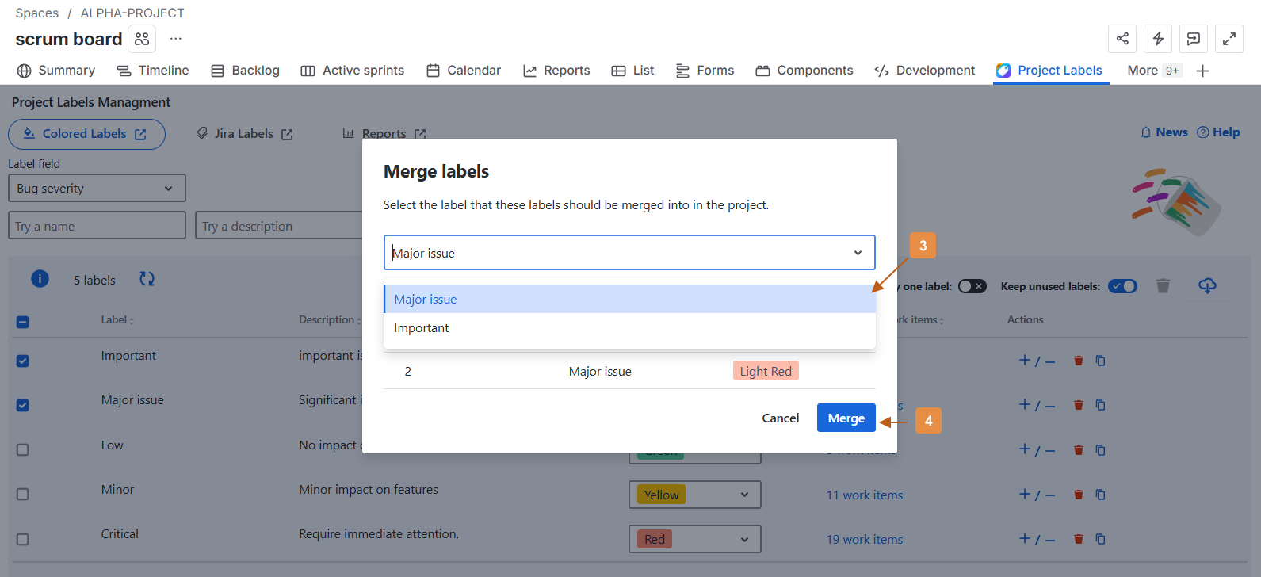This screenshot has height=577, width=1261.
Task: Click the automation lightning bolt icon
Action: (x=1158, y=39)
